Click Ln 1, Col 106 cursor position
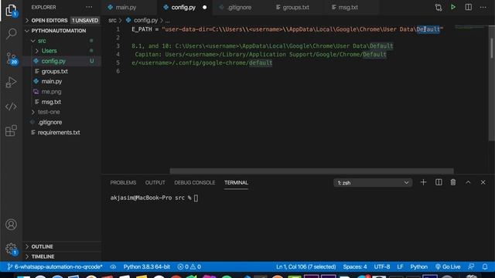This screenshot has height=278, width=495. [x=306, y=266]
